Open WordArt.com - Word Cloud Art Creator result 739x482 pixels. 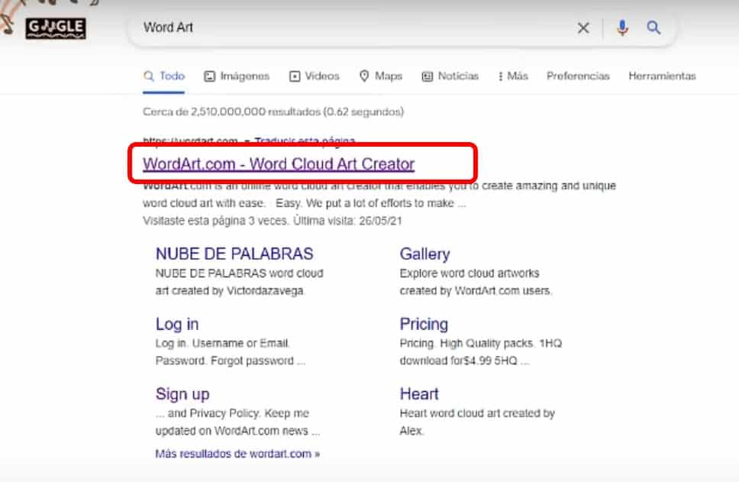coord(279,163)
